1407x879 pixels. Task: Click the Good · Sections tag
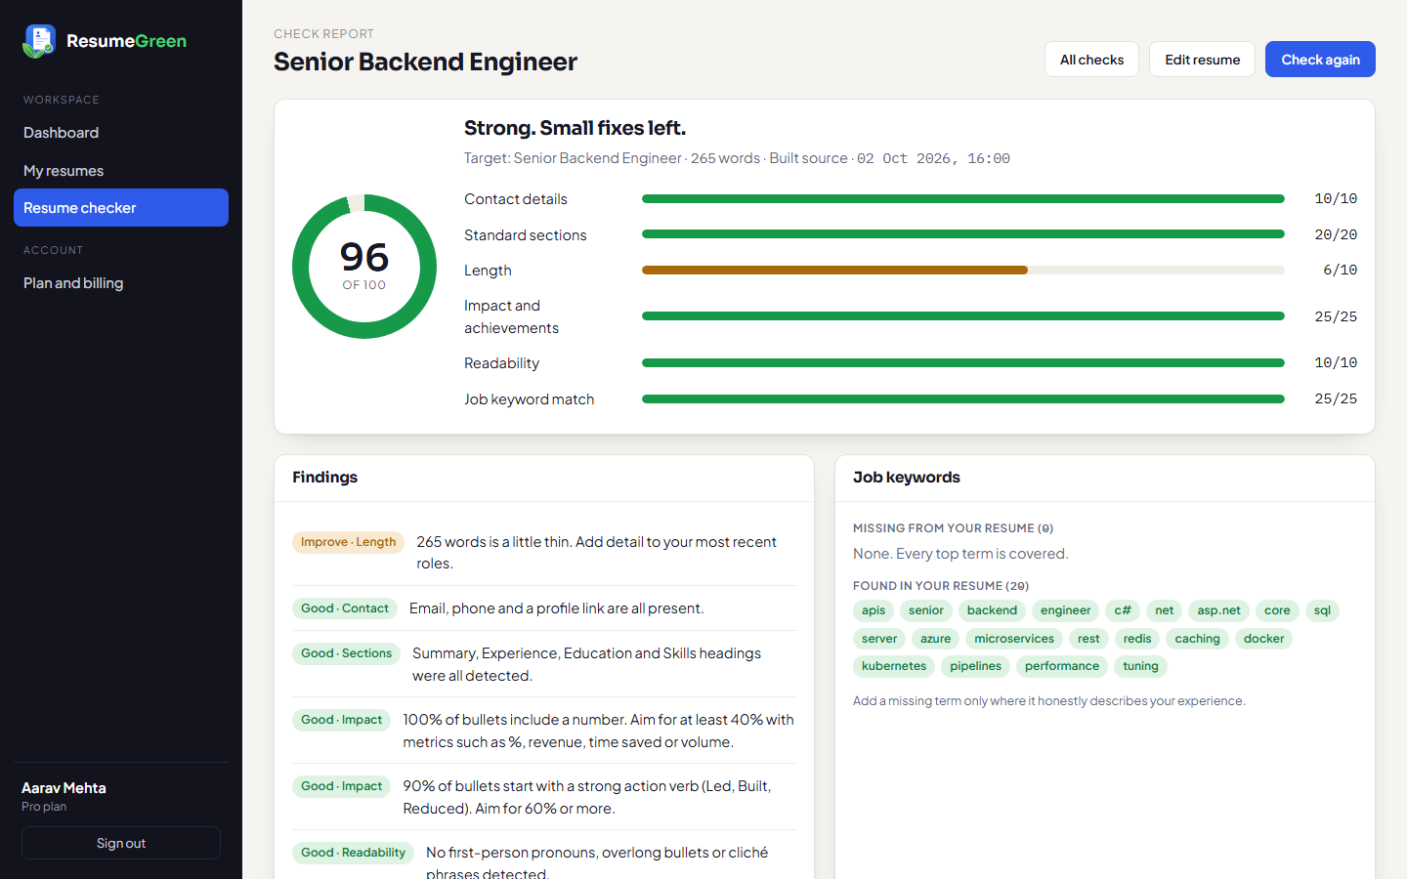pyautogui.click(x=346, y=653)
